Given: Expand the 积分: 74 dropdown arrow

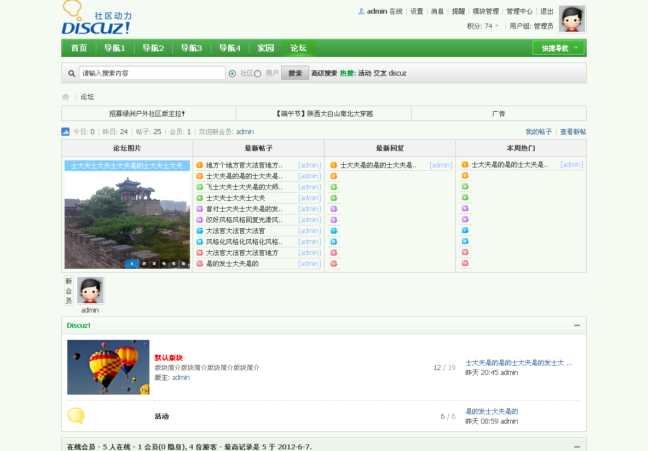Looking at the screenshot, I should (497, 26).
